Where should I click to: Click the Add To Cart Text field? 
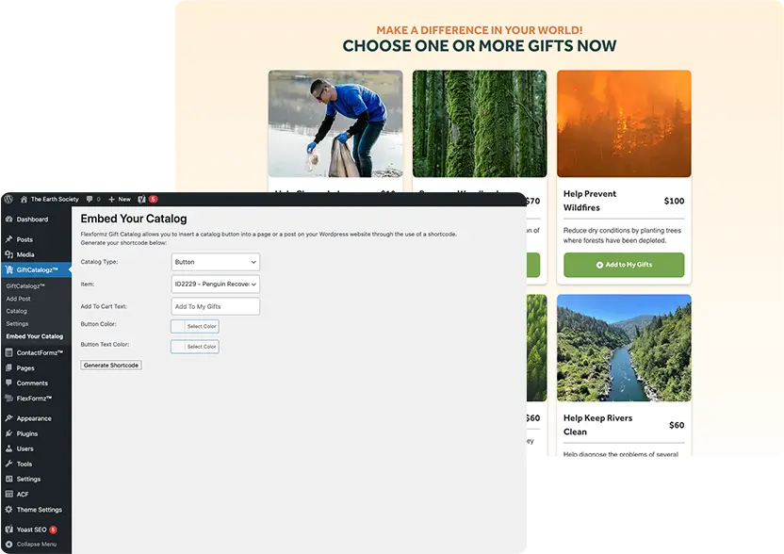coord(215,306)
